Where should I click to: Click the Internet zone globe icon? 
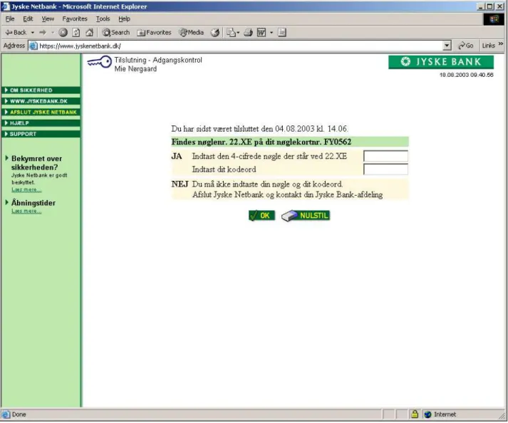427,414
